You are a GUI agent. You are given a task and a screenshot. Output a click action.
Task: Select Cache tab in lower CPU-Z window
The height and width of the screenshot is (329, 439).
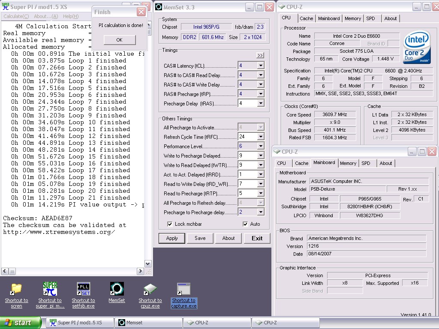pyautogui.click(x=301, y=163)
